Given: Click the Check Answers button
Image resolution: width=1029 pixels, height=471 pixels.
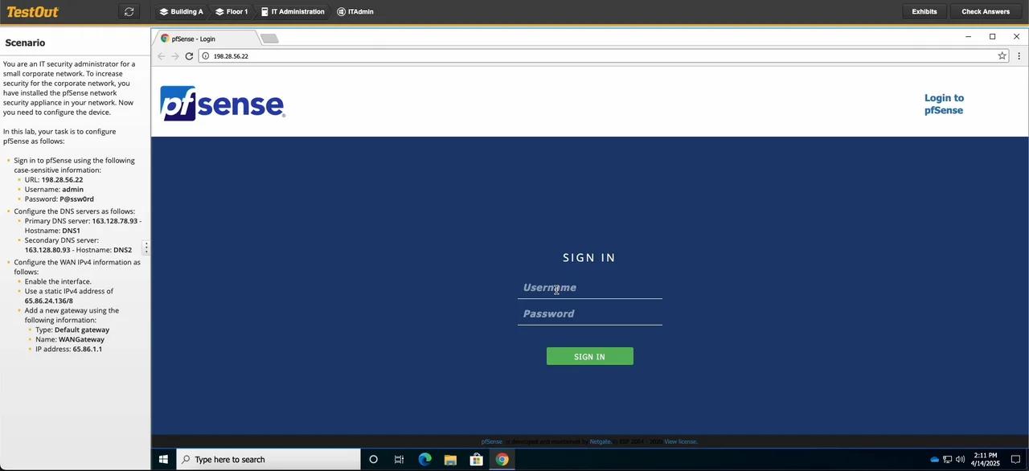Looking at the screenshot, I should [x=984, y=11].
